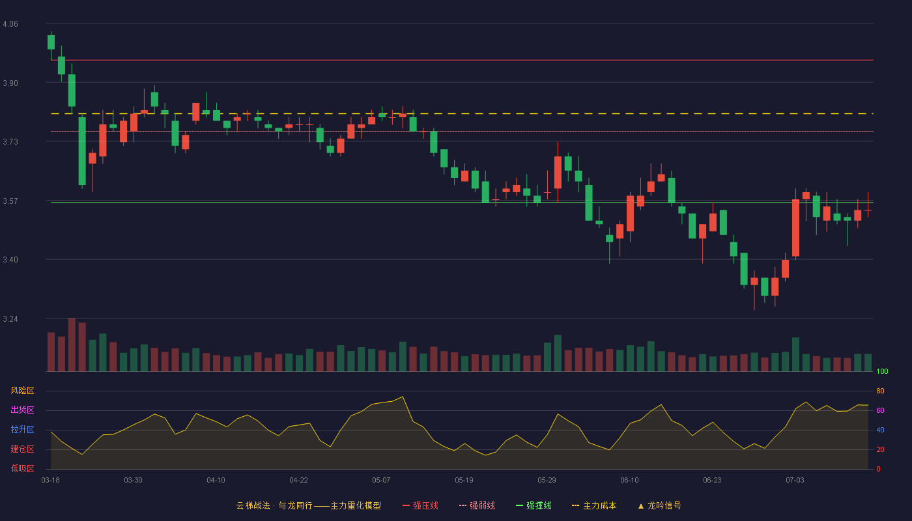Select the 风险区 zone label
The height and width of the screenshot is (521, 912).
coord(23,391)
